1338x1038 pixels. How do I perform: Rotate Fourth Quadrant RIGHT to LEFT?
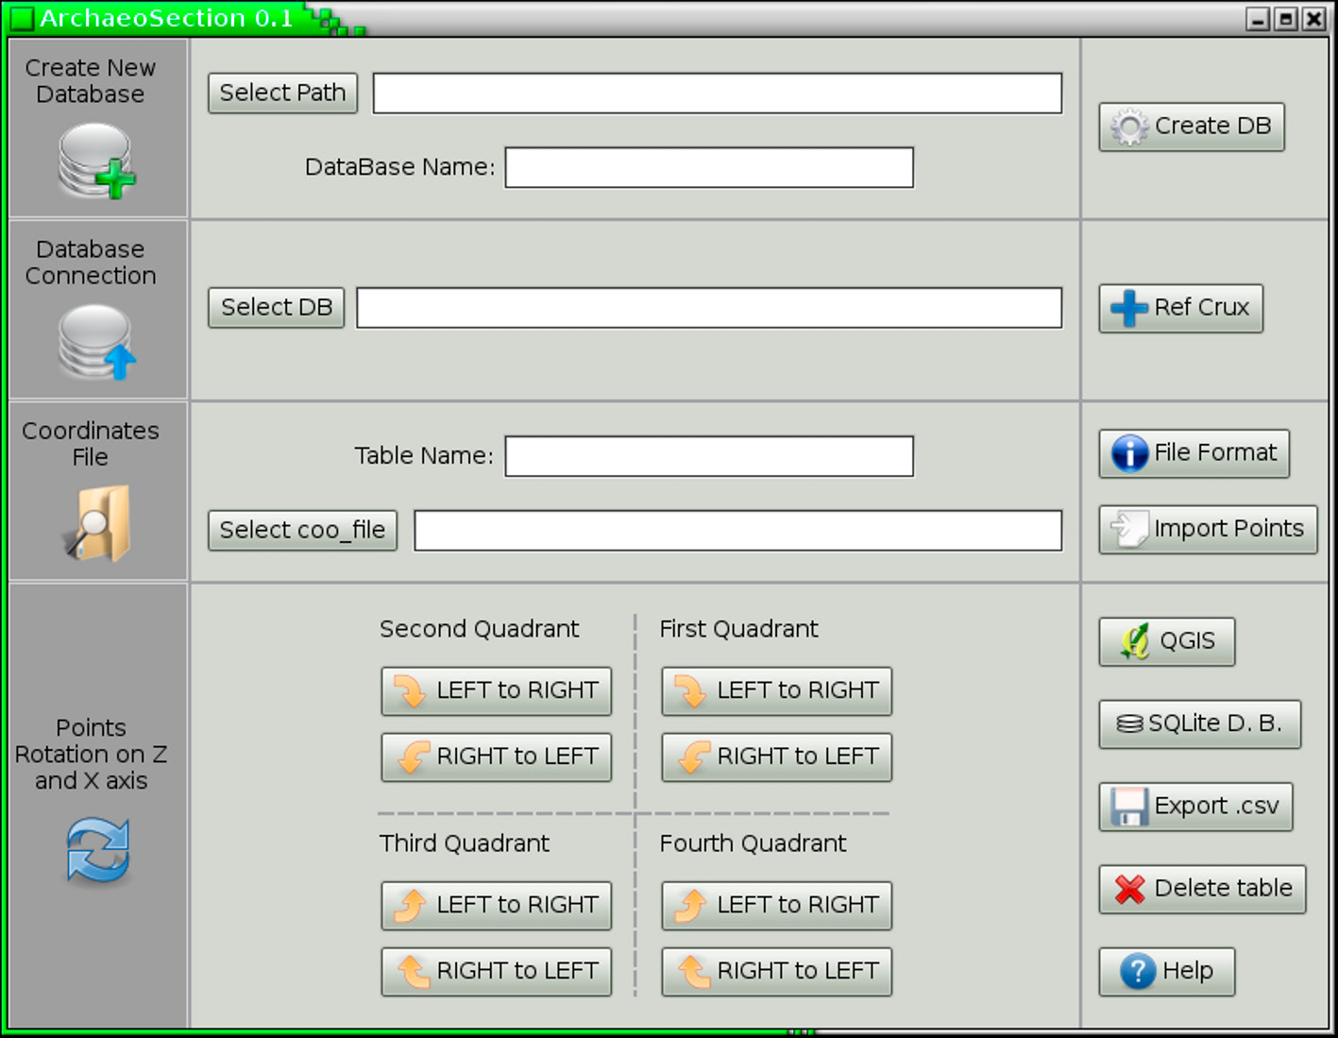click(x=777, y=972)
